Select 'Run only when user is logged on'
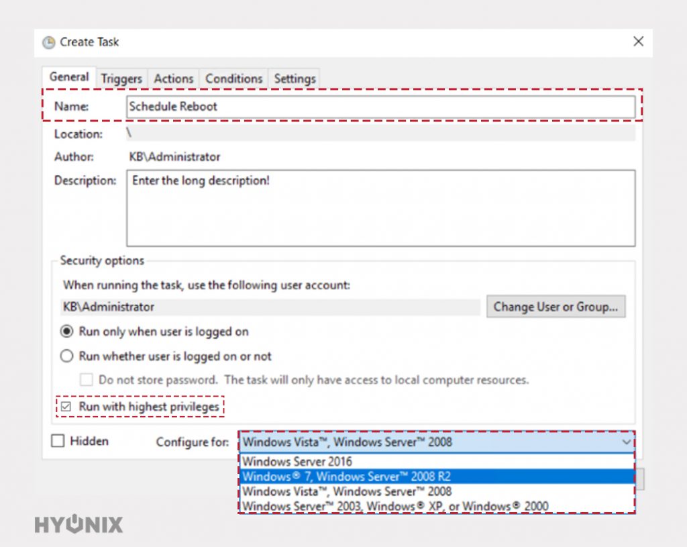Image resolution: width=687 pixels, height=547 pixels. pos(66,332)
